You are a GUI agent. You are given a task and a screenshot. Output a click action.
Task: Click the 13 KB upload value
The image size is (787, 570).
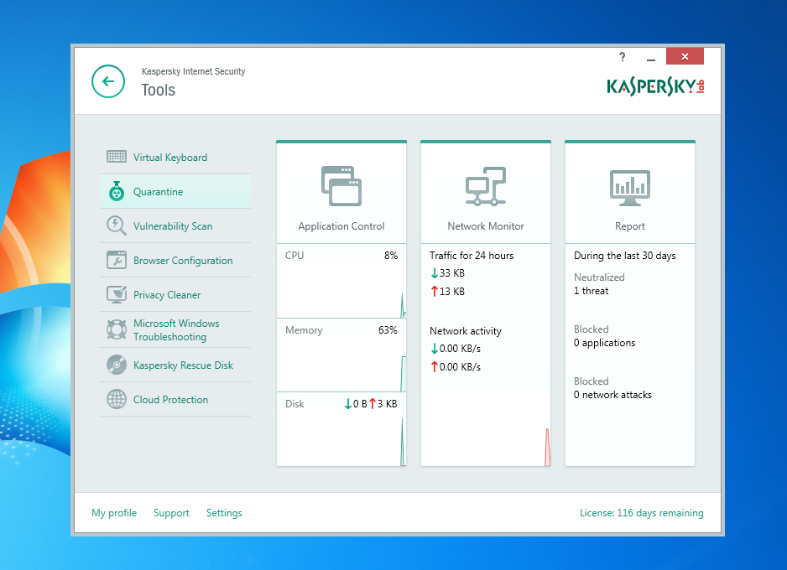[447, 291]
